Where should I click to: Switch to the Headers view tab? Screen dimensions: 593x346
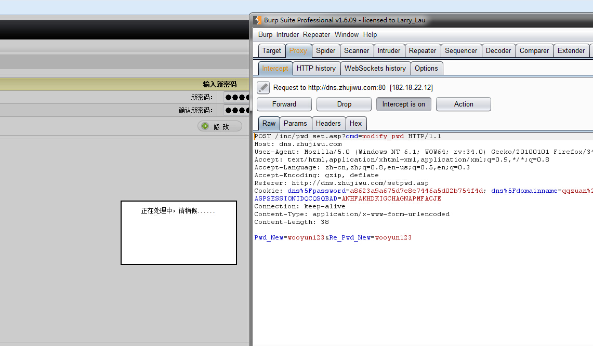(328, 123)
